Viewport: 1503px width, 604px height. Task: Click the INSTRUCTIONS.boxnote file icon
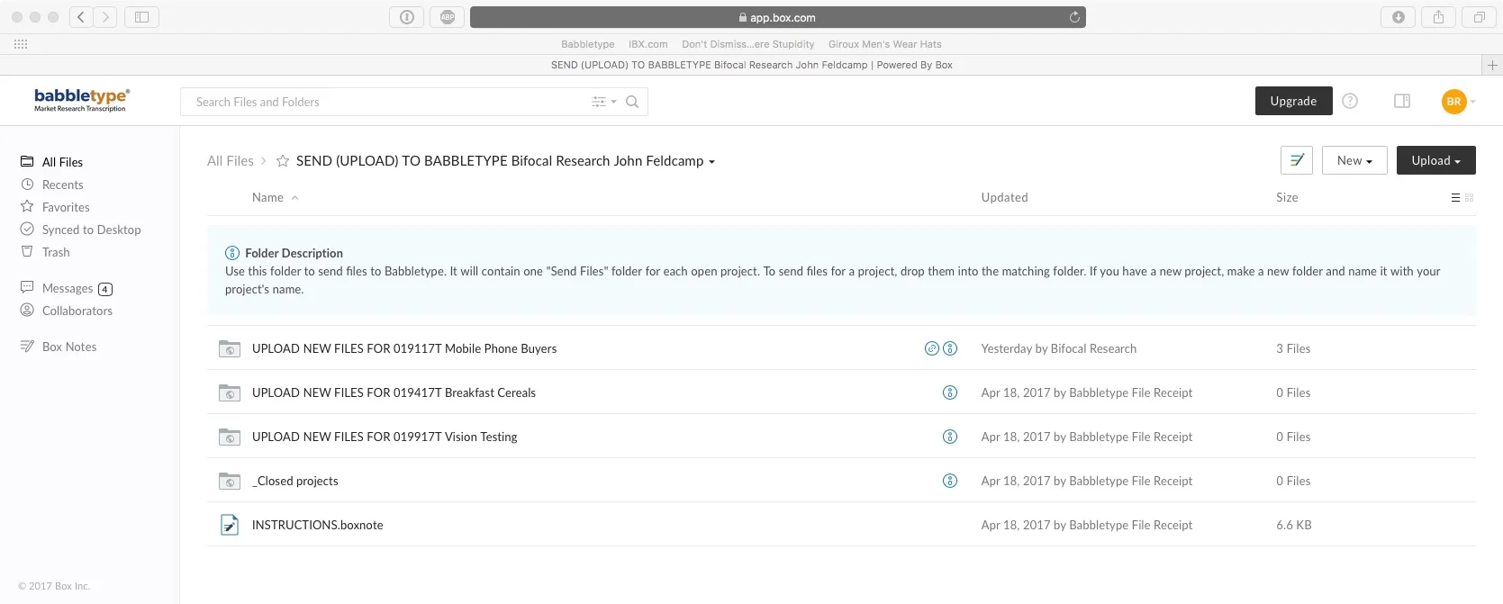coord(230,525)
